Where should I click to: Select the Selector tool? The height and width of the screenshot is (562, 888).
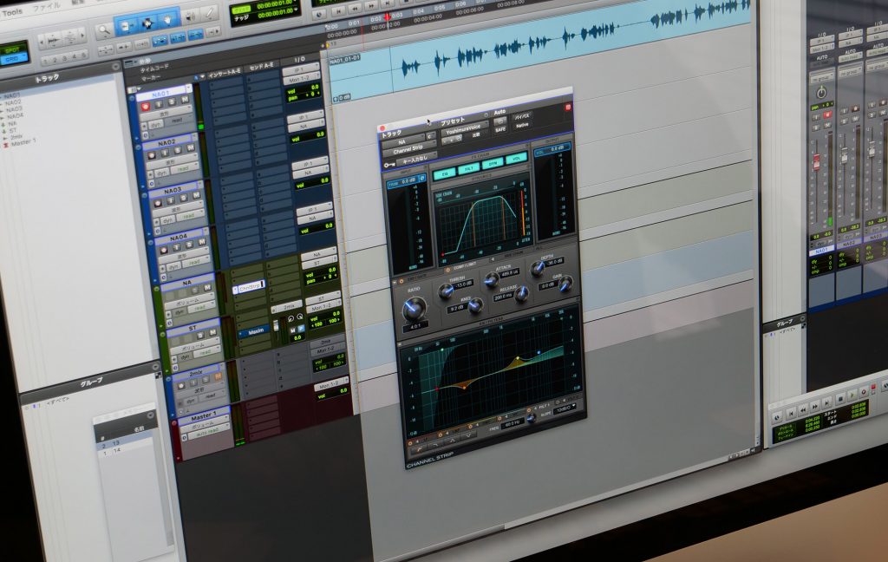(x=147, y=23)
